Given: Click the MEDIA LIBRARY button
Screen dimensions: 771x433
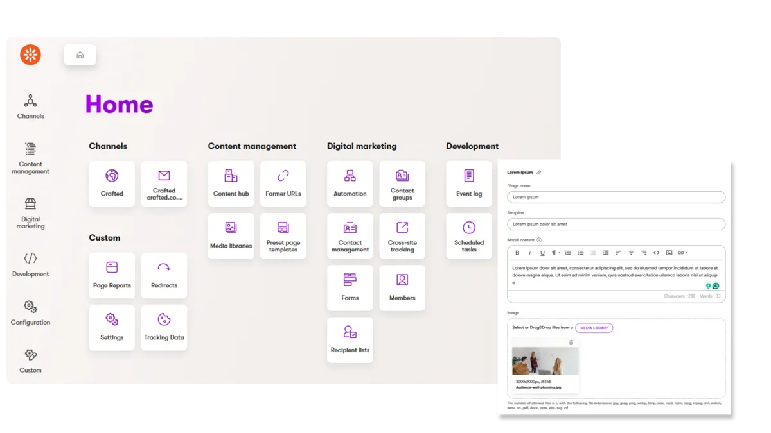Looking at the screenshot, I should [594, 328].
